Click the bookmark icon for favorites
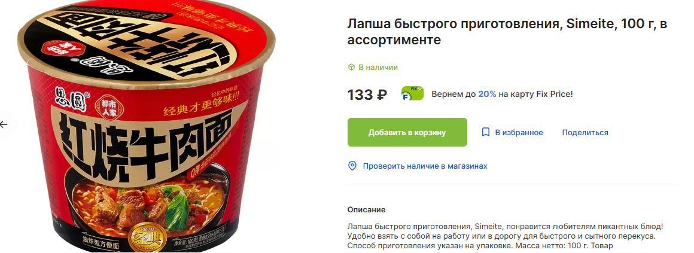This screenshot has height=253, width=694. pos(486,132)
